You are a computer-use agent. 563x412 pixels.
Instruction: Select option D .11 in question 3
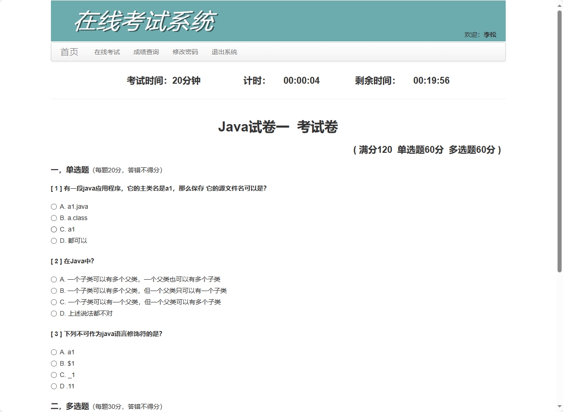pos(54,387)
